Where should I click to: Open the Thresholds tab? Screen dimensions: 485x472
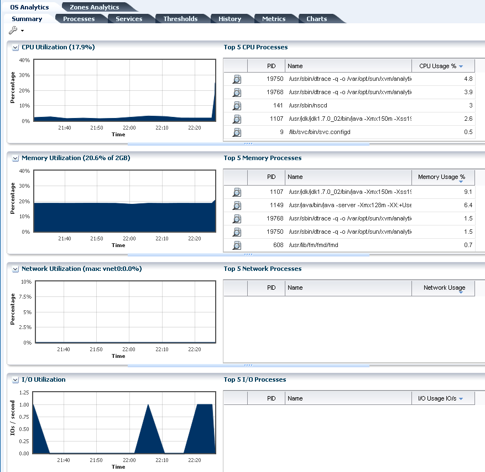tap(180, 19)
